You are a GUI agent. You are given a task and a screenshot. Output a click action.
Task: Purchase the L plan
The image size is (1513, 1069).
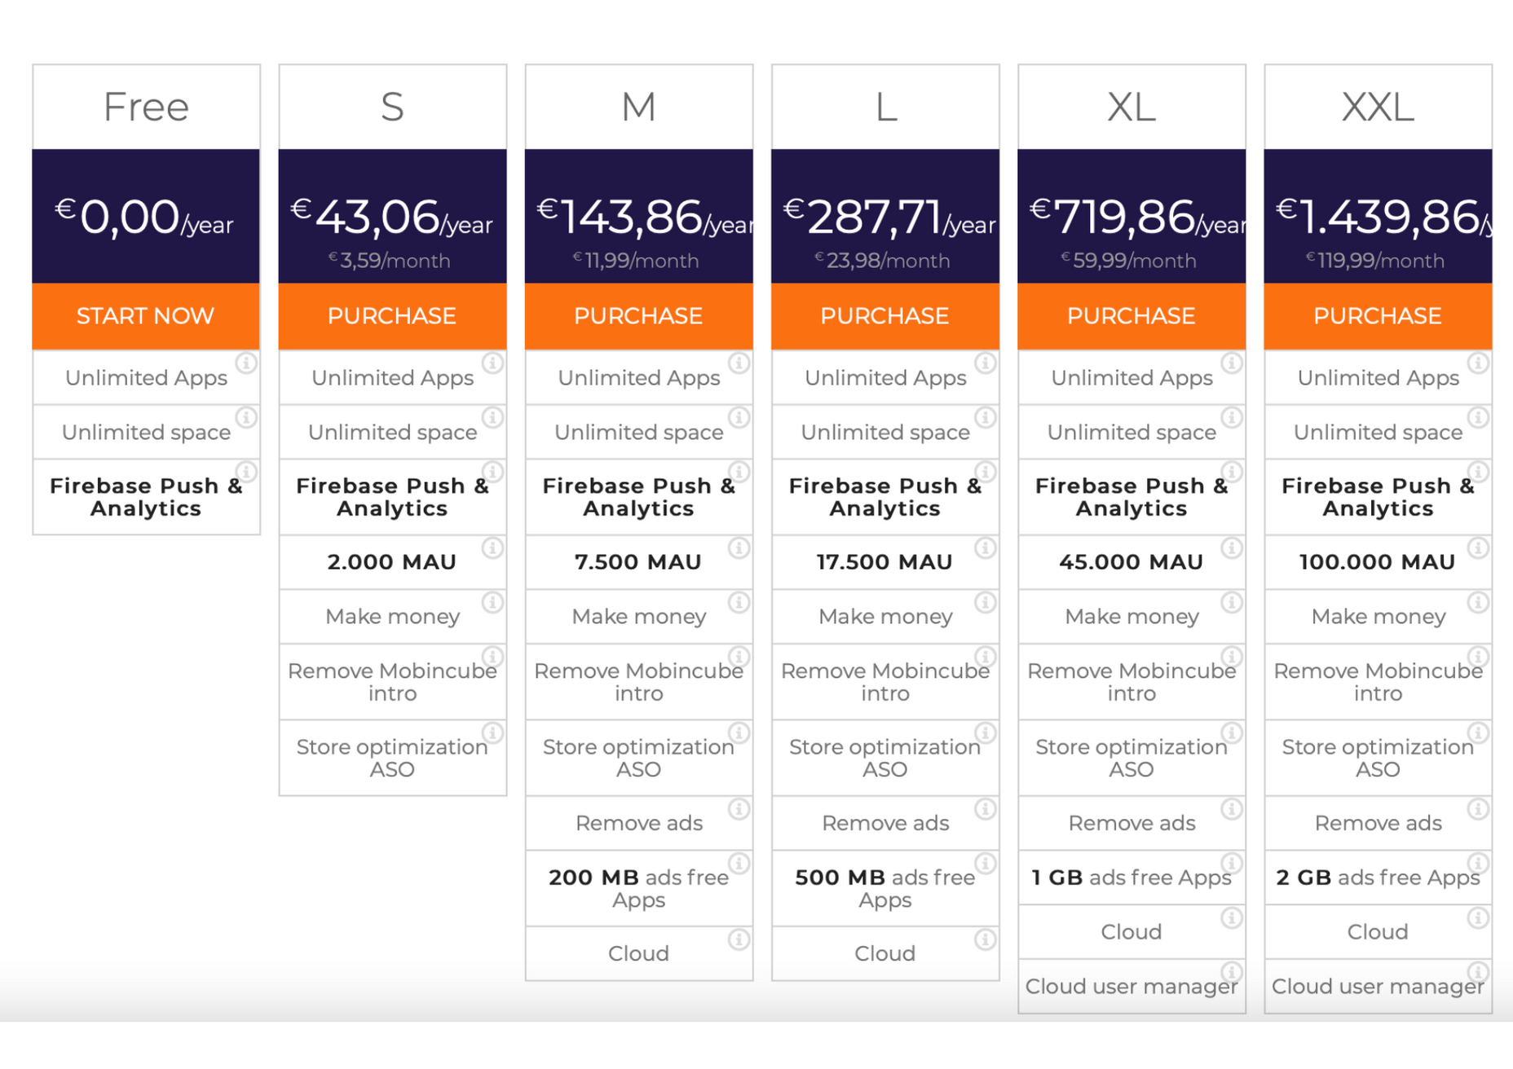point(885,316)
